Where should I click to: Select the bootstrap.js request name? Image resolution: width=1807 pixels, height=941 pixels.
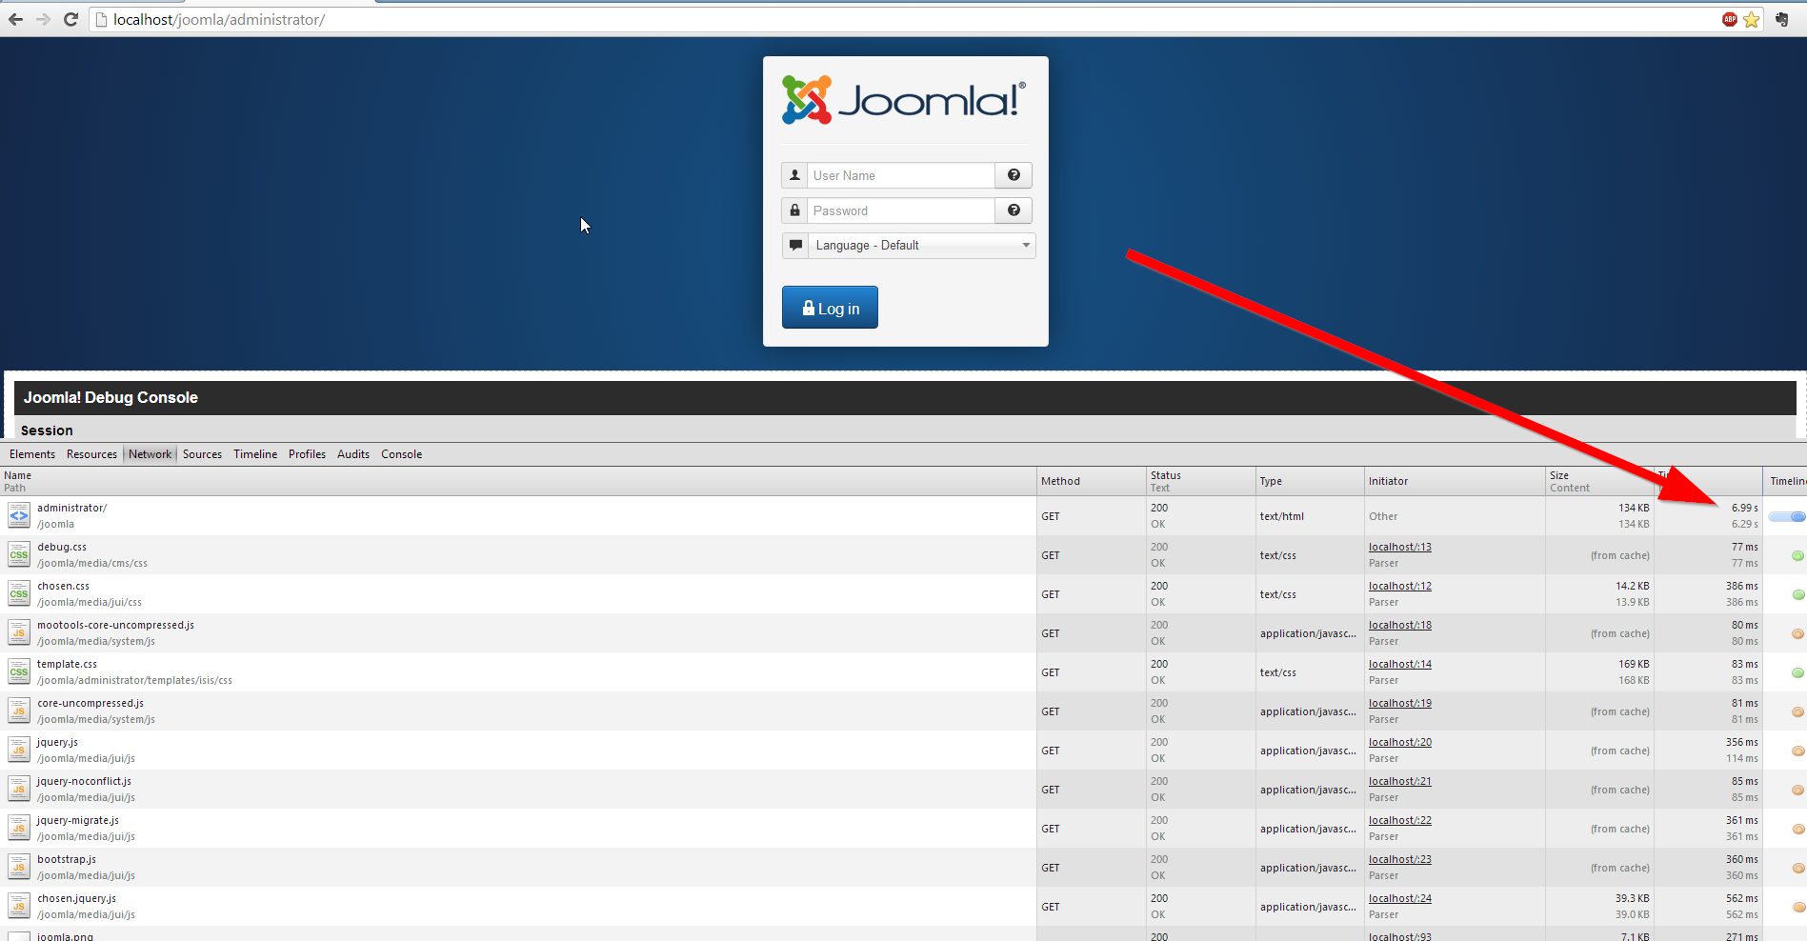[67, 859]
